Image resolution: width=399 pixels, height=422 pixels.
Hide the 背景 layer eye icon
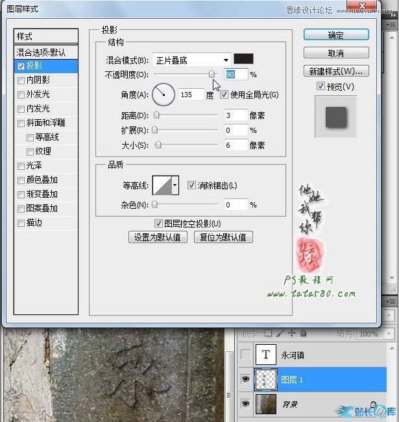coord(244,404)
